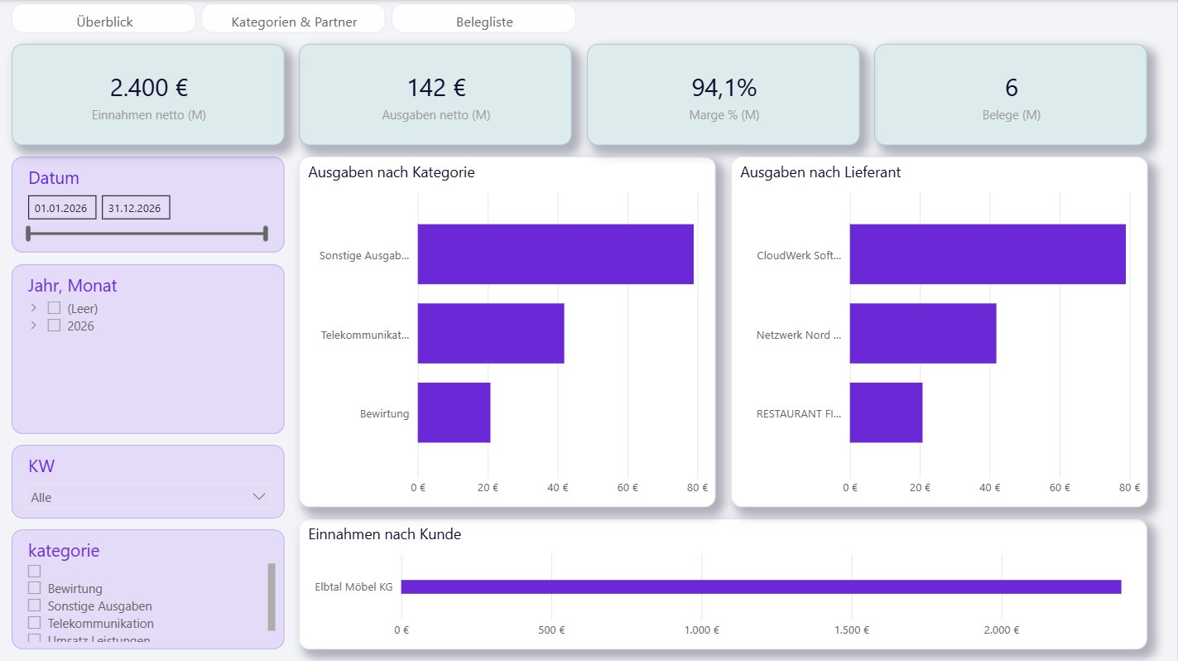
Task: Click the 'Einnahmen nach Kunde' chart title
Action: [385, 534]
